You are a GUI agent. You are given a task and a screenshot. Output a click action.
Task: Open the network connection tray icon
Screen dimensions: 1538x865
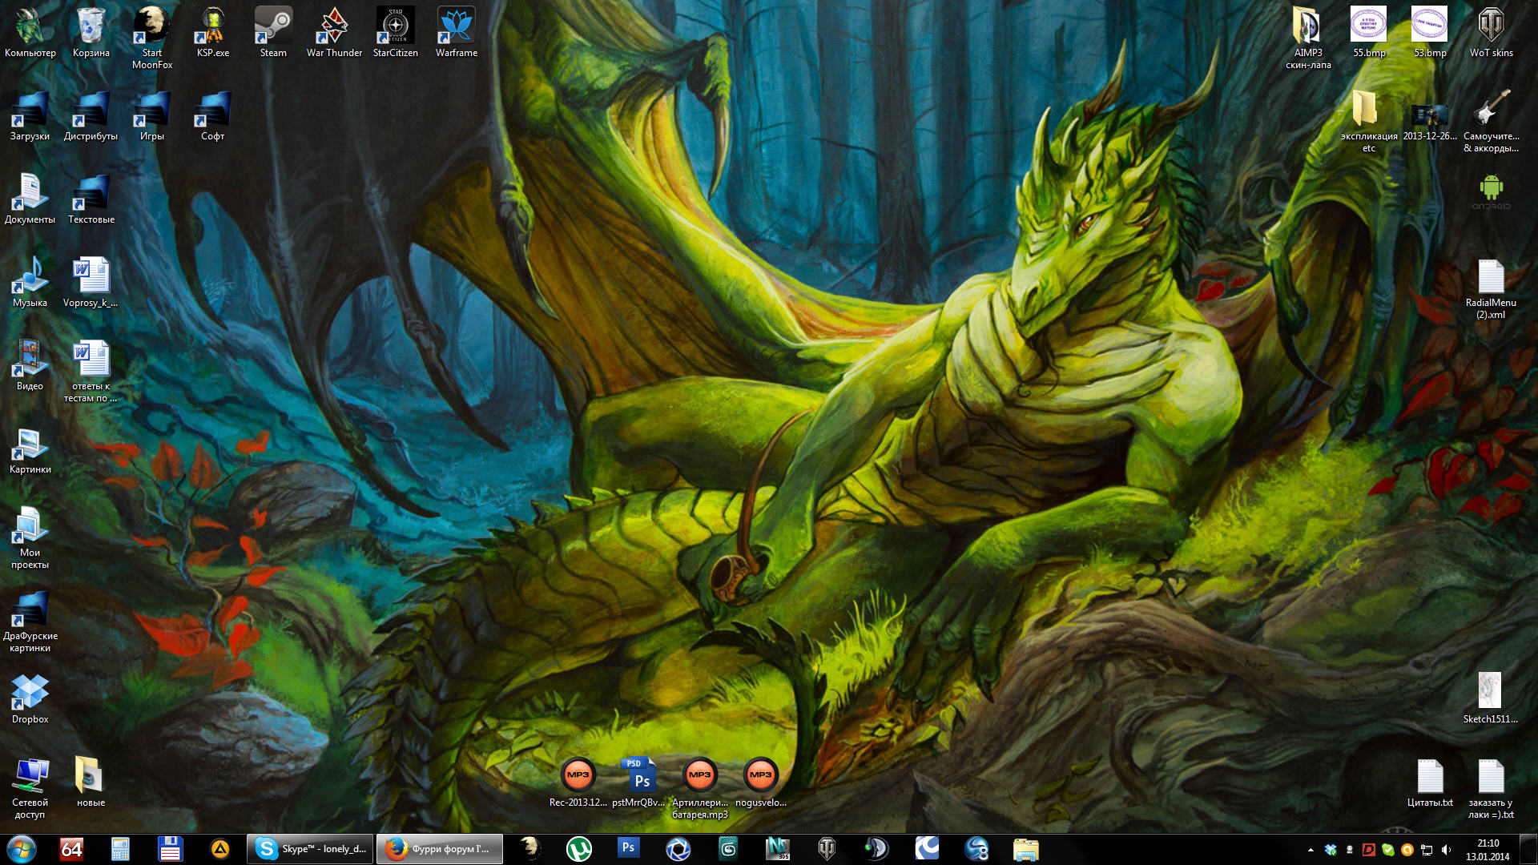pyautogui.click(x=1427, y=850)
